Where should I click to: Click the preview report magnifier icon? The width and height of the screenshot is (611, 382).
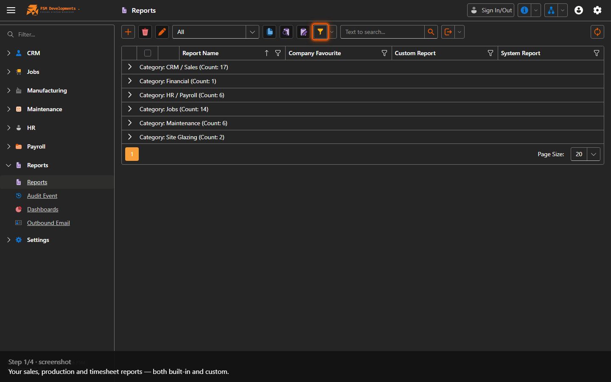tap(286, 32)
